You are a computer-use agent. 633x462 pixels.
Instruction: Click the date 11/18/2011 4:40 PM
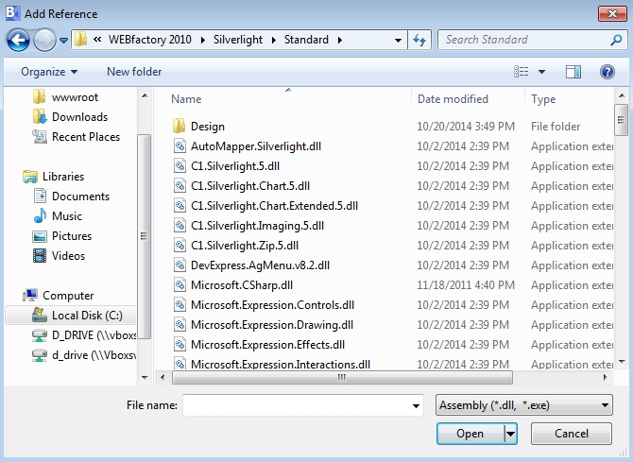click(466, 285)
